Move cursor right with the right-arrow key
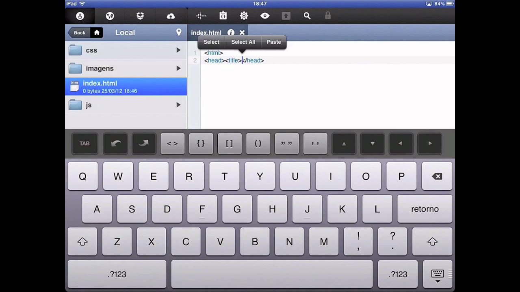 pos(430,143)
